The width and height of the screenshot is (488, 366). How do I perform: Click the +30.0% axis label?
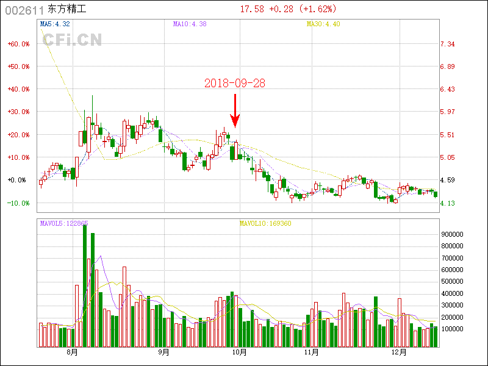pyautogui.click(x=19, y=112)
